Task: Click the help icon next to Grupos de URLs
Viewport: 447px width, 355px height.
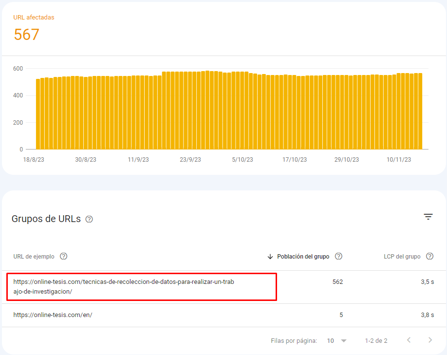Action: pyautogui.click(x=89, y=219)
